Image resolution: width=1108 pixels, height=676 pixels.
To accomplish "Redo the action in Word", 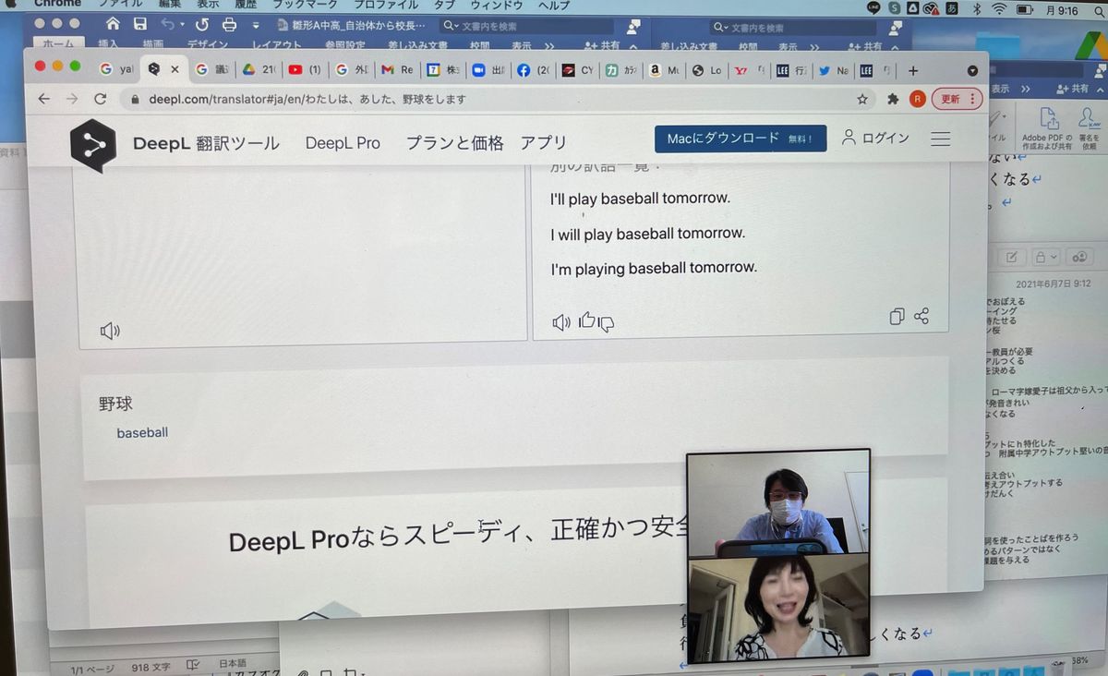I will [x=202, y=24].
